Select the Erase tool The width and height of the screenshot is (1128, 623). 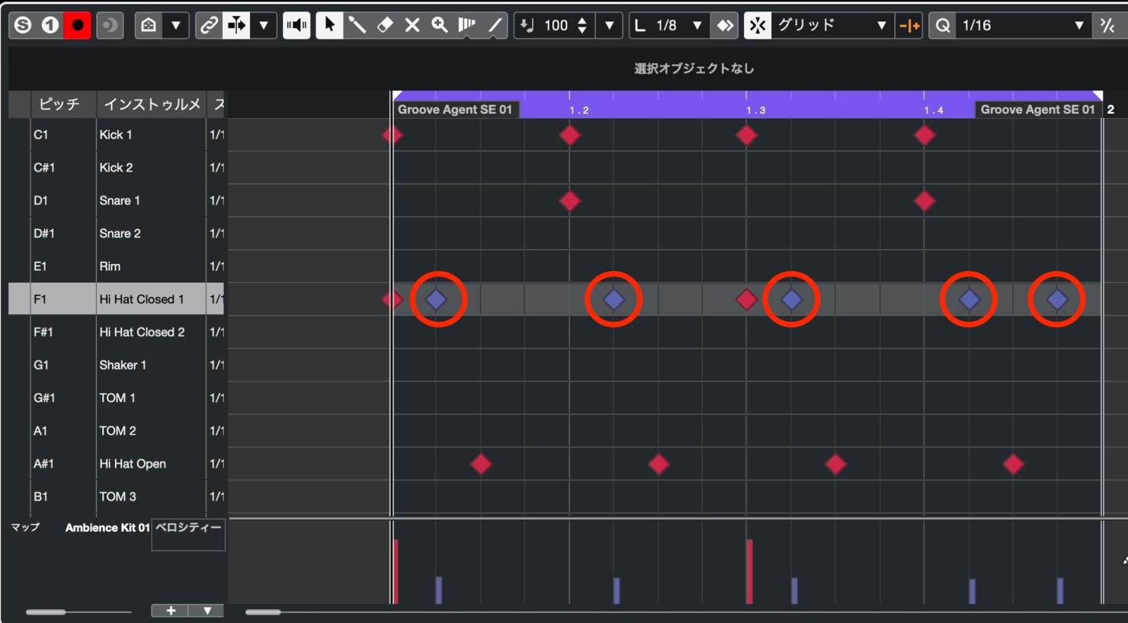point(385,25)
